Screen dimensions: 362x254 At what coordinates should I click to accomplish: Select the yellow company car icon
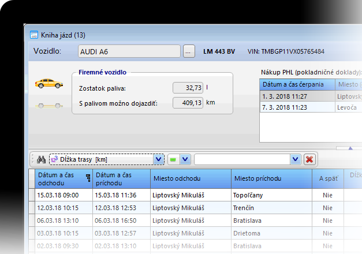coord(49,83)
